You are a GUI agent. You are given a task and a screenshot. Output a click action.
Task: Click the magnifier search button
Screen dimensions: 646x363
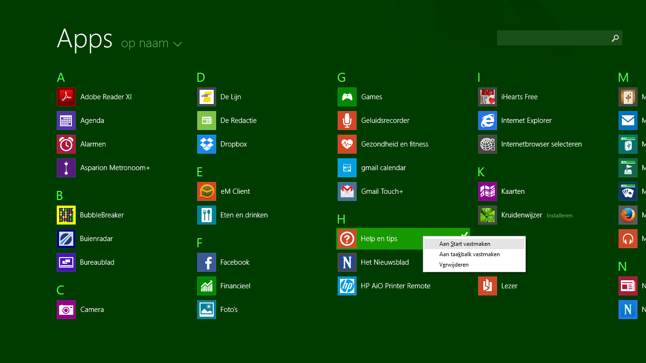click(615, 38)
